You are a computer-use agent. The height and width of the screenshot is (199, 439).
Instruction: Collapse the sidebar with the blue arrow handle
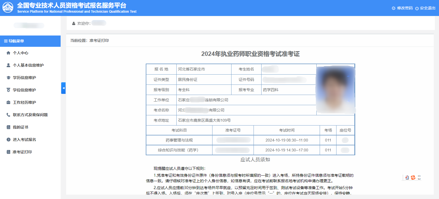63,88
